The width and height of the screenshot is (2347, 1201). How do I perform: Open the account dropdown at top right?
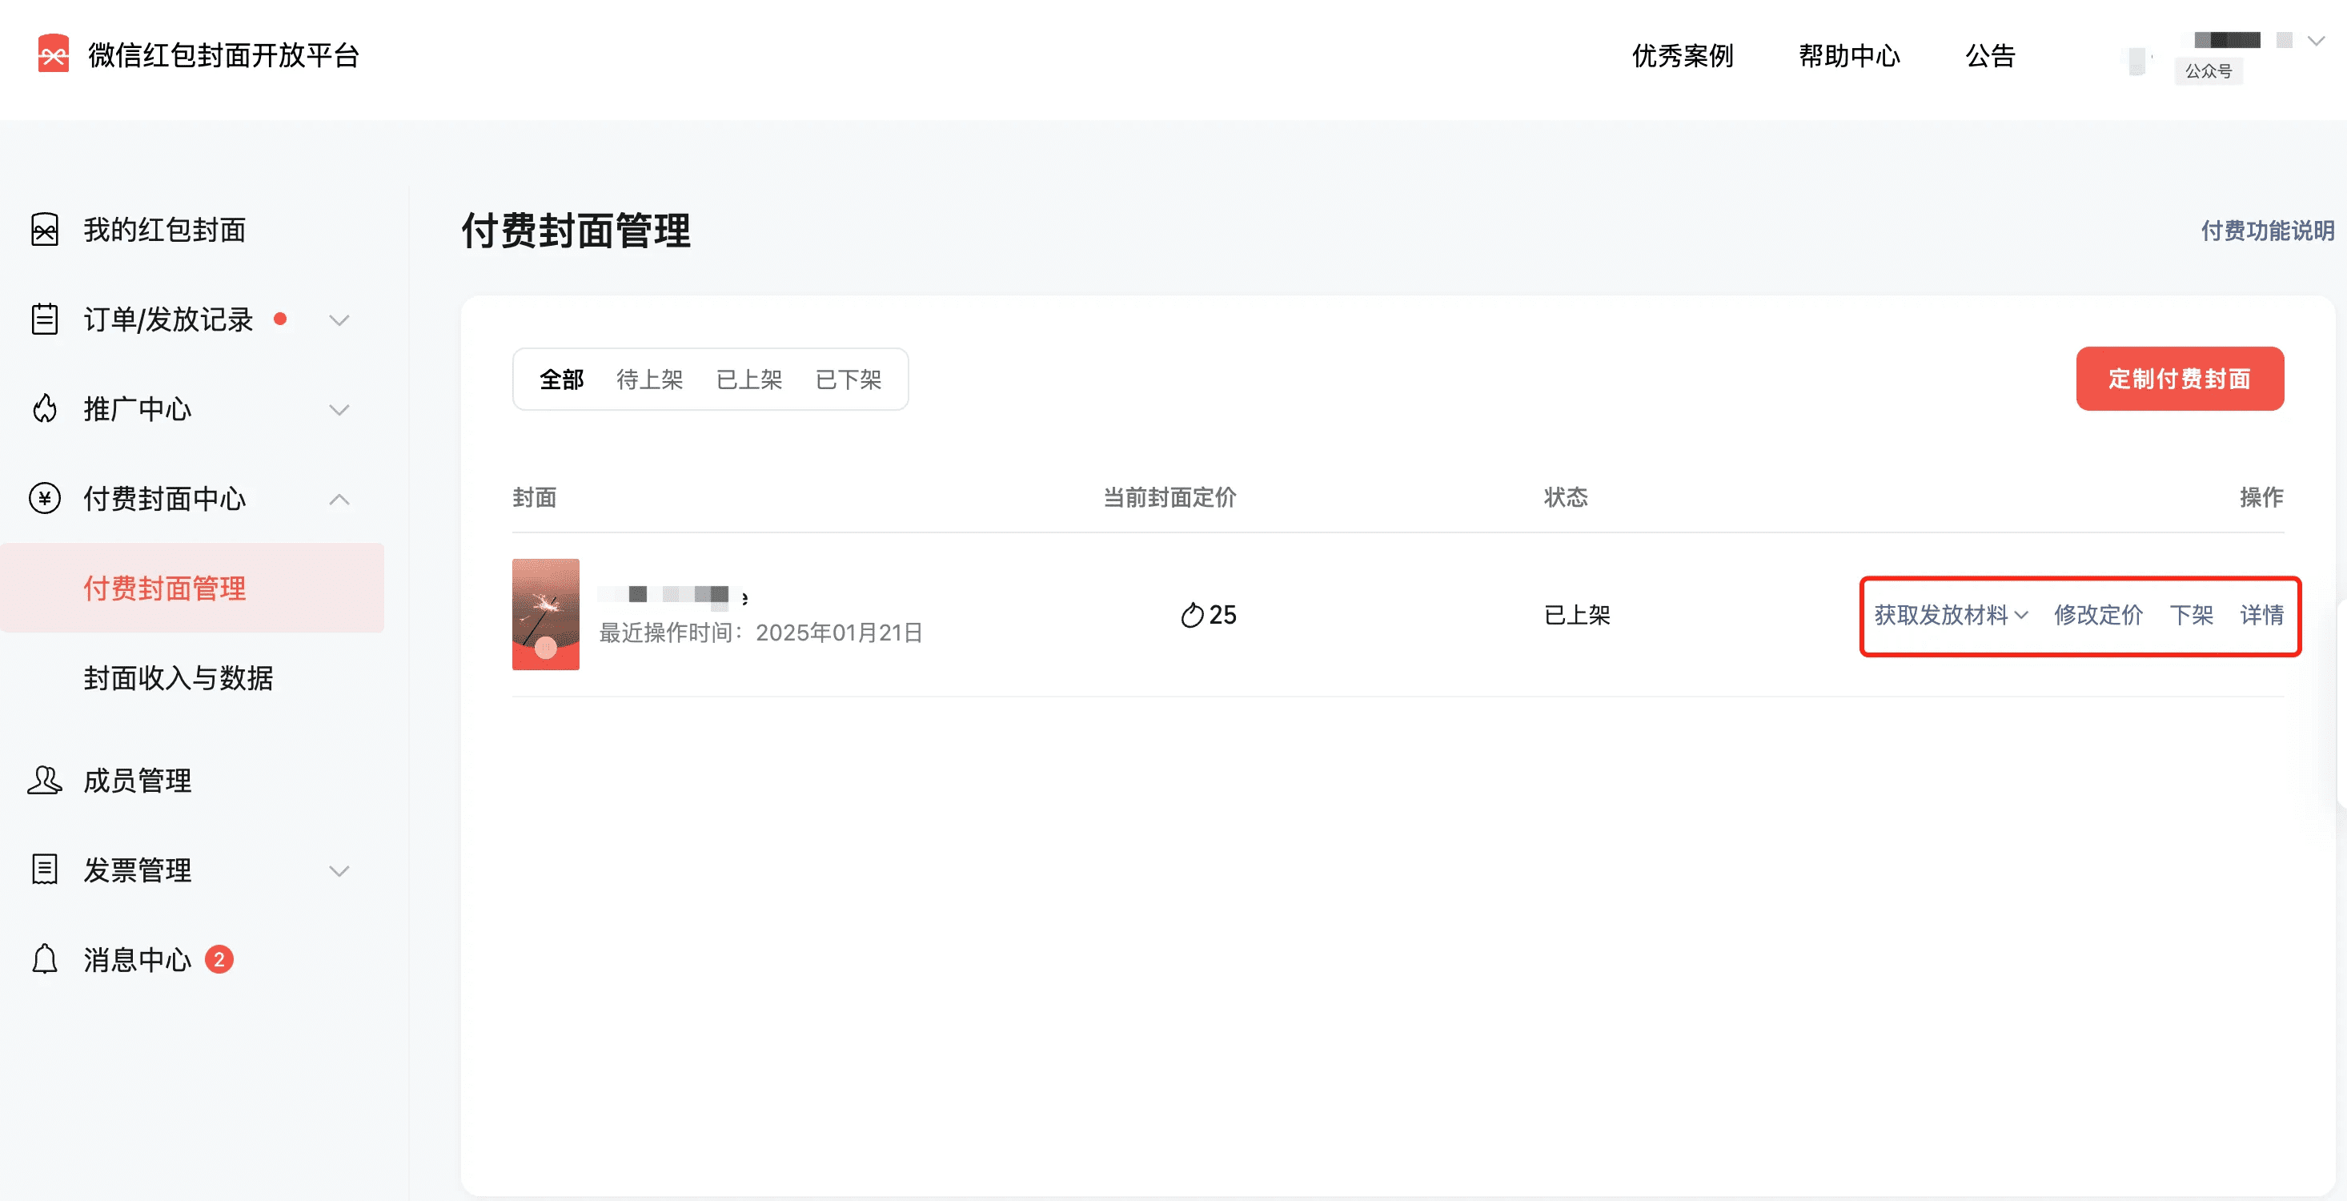(x=2314, y=40)
